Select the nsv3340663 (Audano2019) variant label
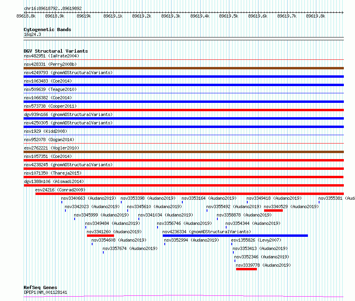The height and width of the screenshot is (301, 355). 89,198
